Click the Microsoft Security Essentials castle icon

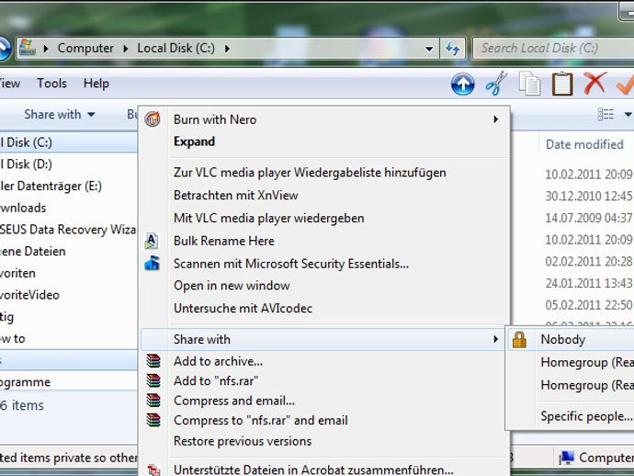pyautogui.click(x=152, y=264)
